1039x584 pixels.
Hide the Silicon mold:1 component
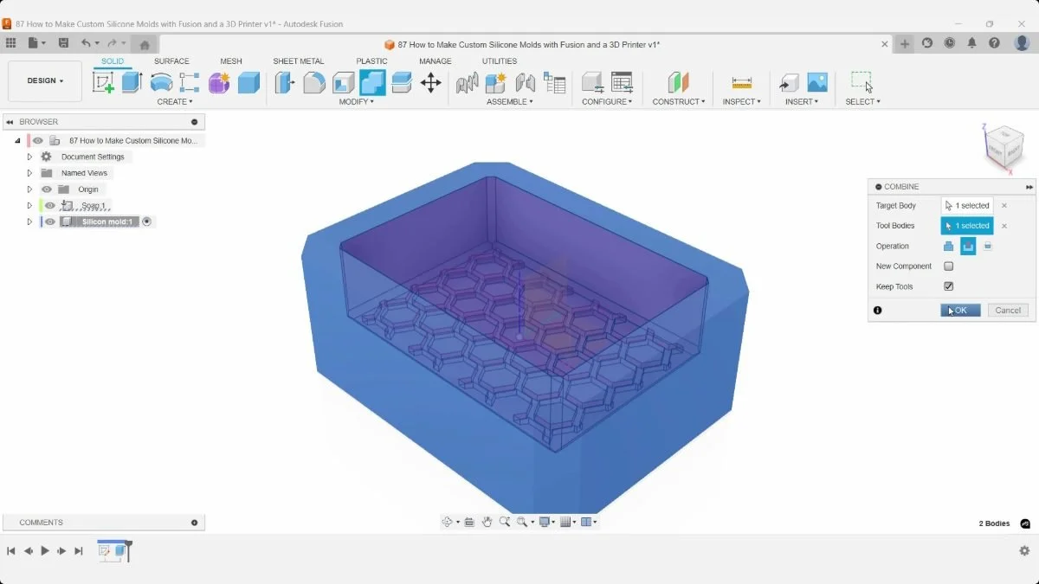coord(50,221)
